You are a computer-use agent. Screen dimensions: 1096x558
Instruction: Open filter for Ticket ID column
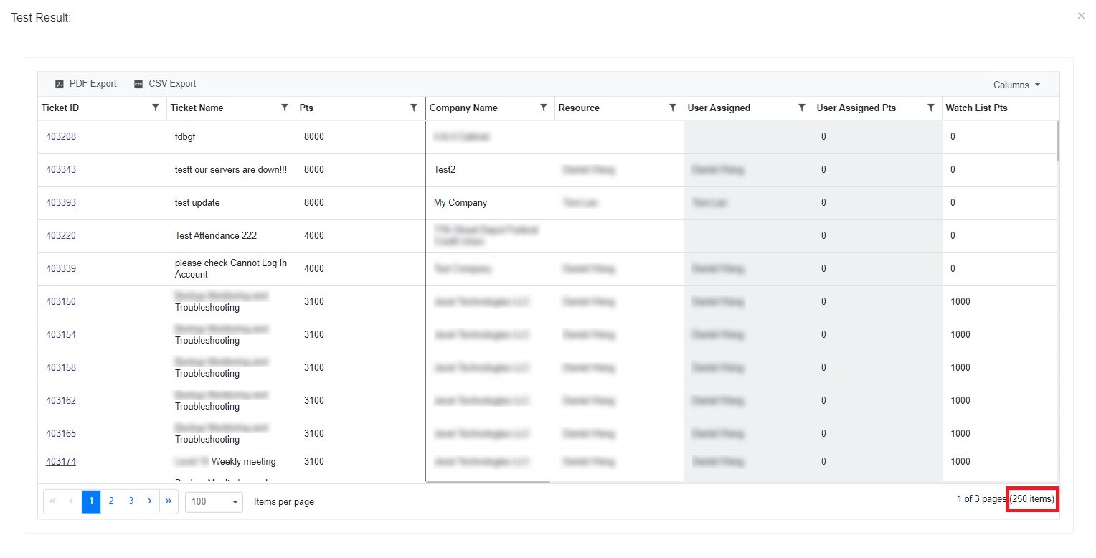156,108
